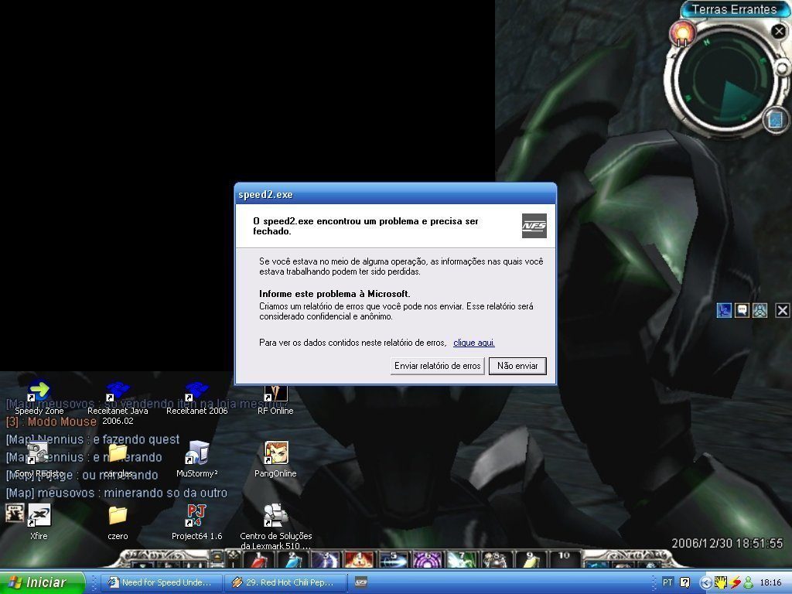Use skill slot 4 in hotbar
The width and height of the screenshot is (792, 594).
pyautogui.click(x=359, y=559)
